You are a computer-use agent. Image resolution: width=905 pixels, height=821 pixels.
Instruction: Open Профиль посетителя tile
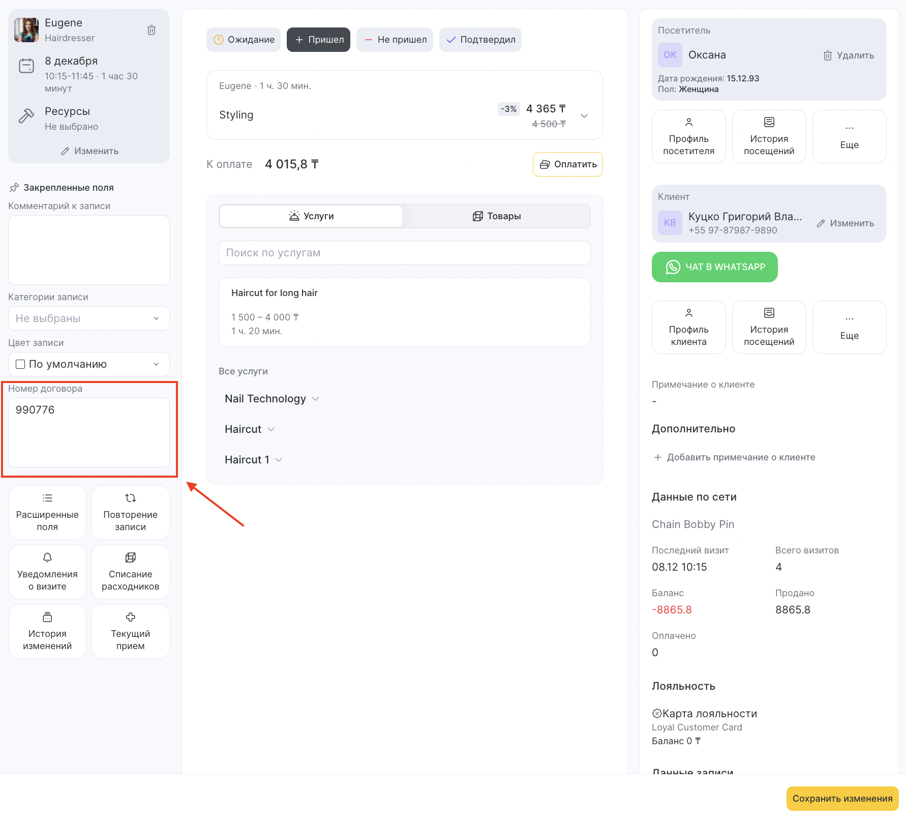coord(688,136)
